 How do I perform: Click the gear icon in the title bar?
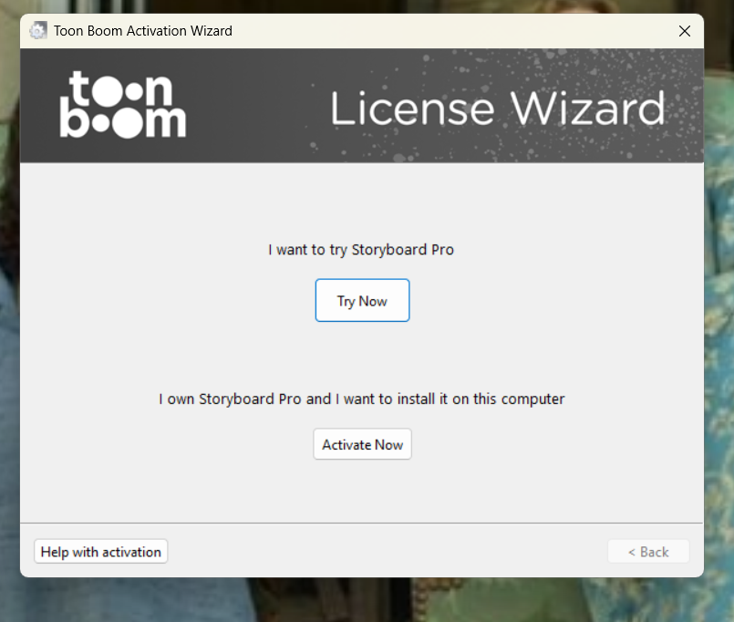[38, 31]
